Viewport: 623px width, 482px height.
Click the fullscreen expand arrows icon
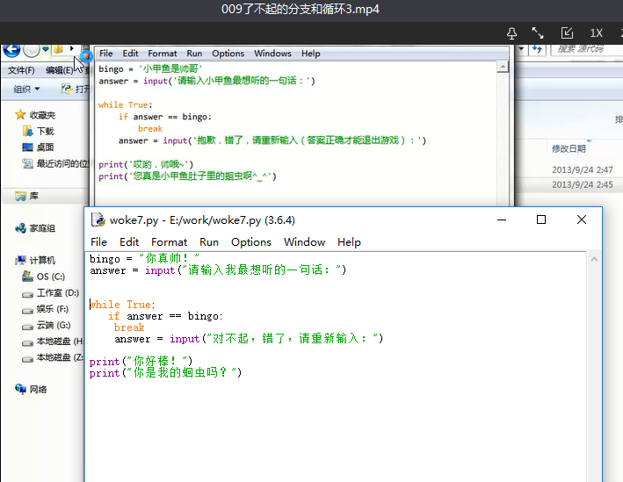pyautogui.click(x=538, y=32)
